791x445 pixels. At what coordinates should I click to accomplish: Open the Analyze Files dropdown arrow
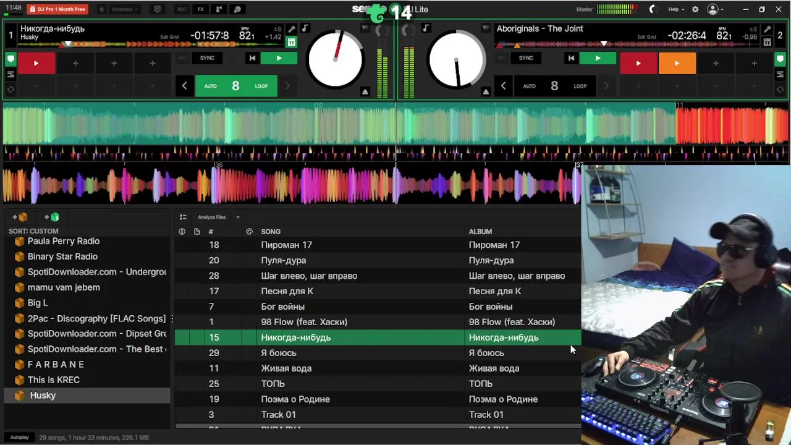click(238, 217)
